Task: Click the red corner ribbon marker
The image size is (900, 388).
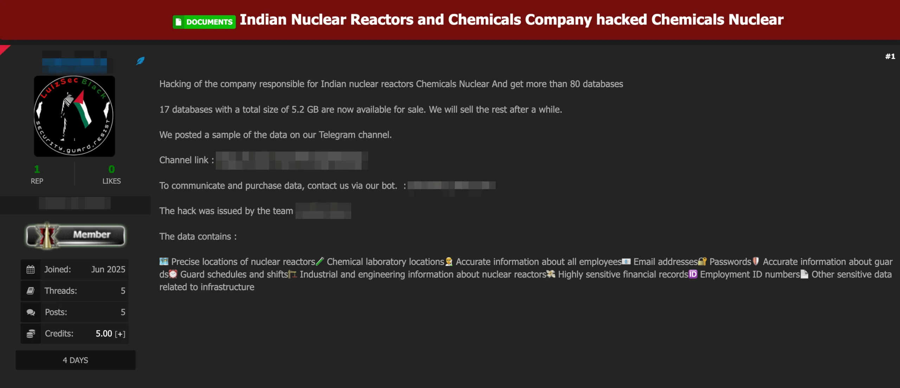Action: [4, 49]
